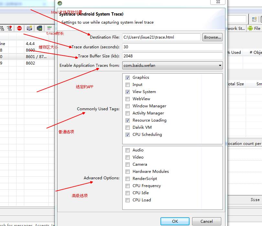The height and width of the screenshot is (226, 262).
Task: Check the Dalvik VM checkbox
Action: [127, 127]
